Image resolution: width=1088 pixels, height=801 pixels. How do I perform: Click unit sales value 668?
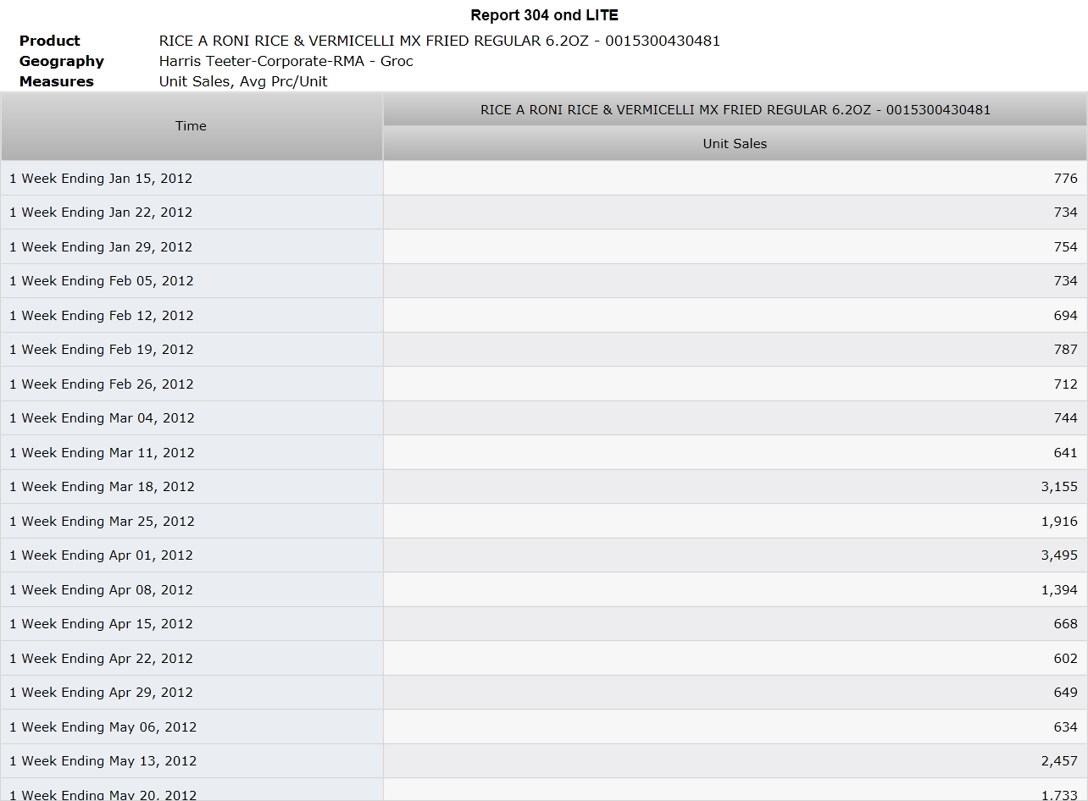[x=1066, y=624]
